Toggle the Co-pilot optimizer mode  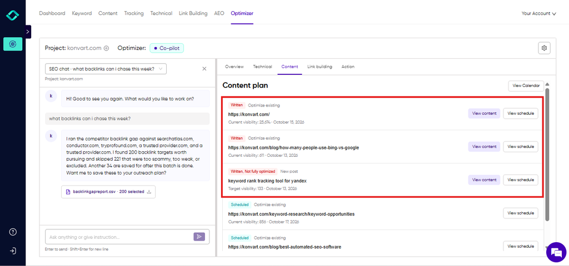167,48
